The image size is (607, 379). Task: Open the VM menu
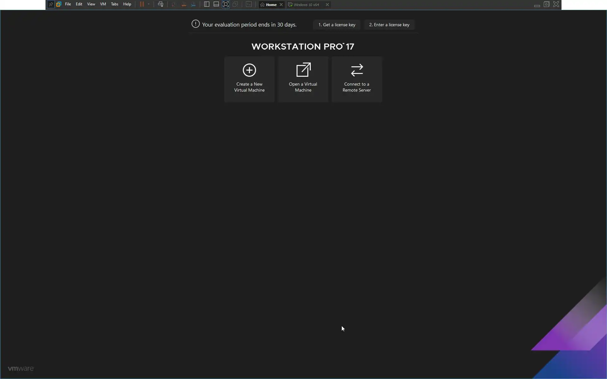coord(103,4)
